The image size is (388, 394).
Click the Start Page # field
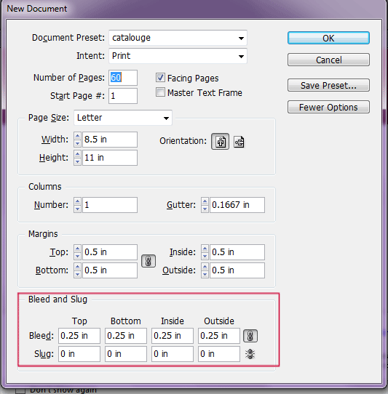pyautogui.click(x=123, y=96)
